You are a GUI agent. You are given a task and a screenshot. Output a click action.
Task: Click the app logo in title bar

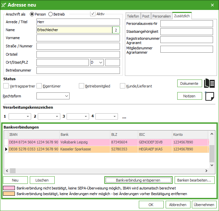pyautogui.click(x=4, y=5)
